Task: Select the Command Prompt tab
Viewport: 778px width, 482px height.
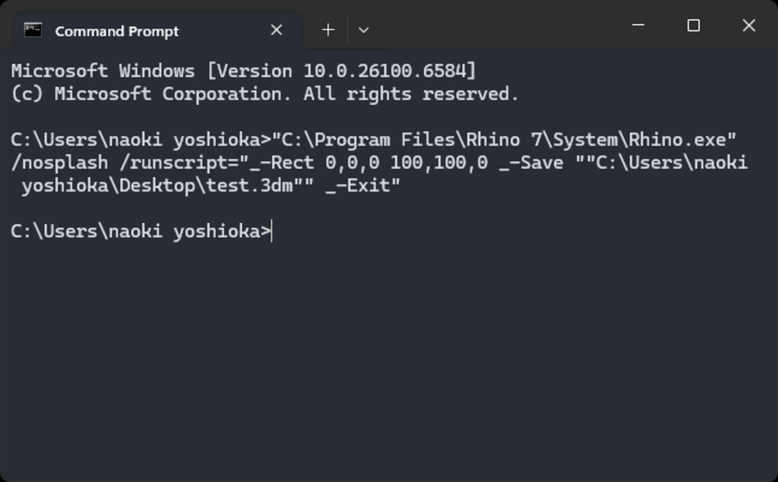Action: [x=117, y=31]
